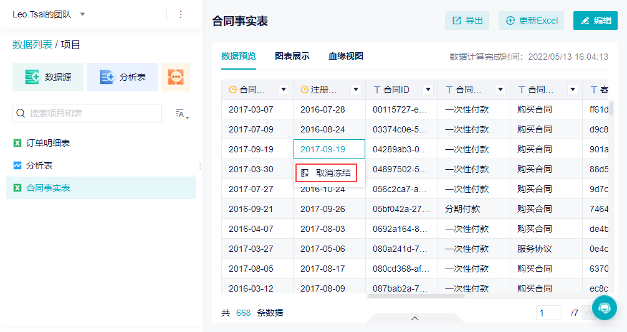
Task: Click the 668 record count number
Action: [244, 313]
